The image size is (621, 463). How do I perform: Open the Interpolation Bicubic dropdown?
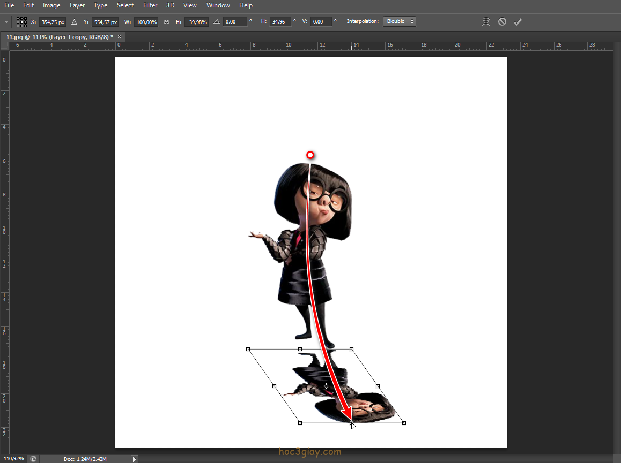pos(399,21)
